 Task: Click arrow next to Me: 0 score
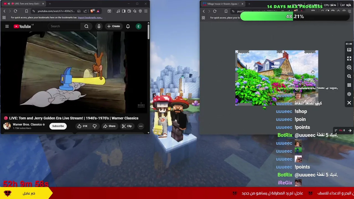[350, 130]
